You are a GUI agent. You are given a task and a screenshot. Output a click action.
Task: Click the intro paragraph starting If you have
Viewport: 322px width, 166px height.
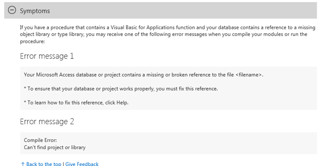168,35
